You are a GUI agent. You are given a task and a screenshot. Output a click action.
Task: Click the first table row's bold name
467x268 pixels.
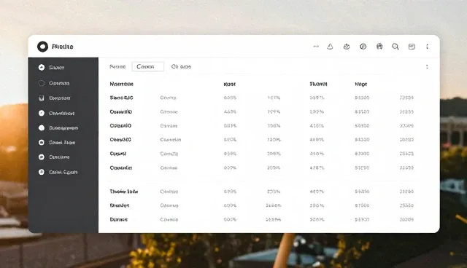[122, 98]
